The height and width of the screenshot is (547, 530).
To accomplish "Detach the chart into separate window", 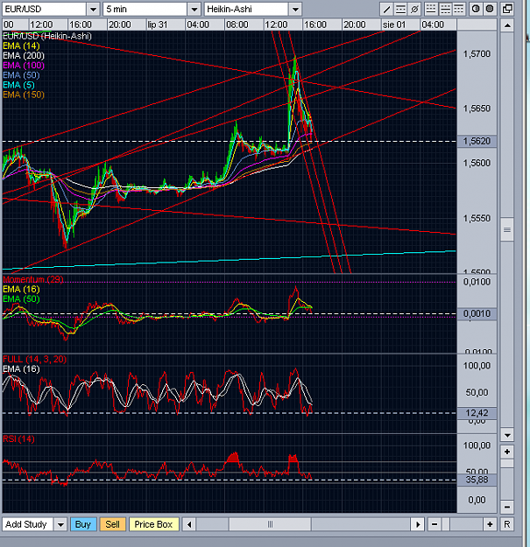I will coord(507,9).
